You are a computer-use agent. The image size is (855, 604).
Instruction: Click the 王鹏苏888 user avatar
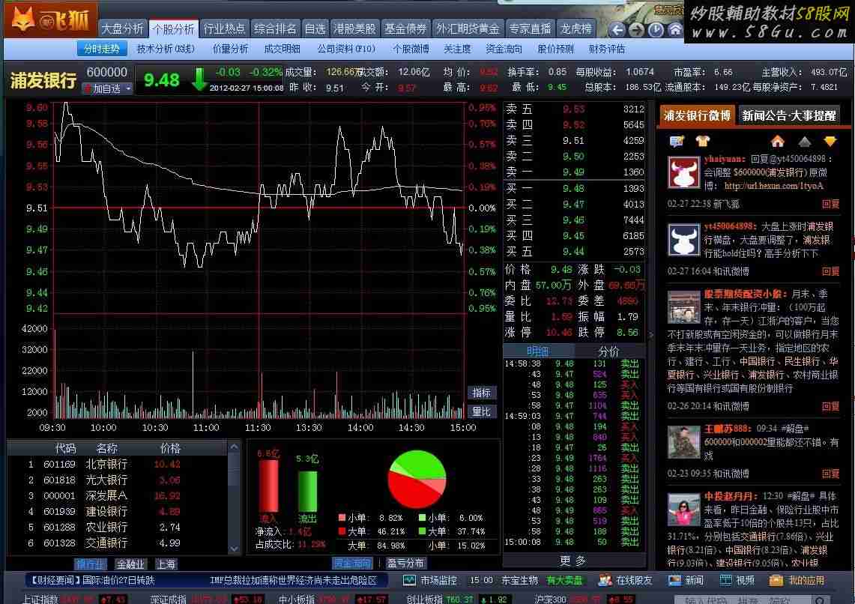pyautogui.click(x=684, y=442)
